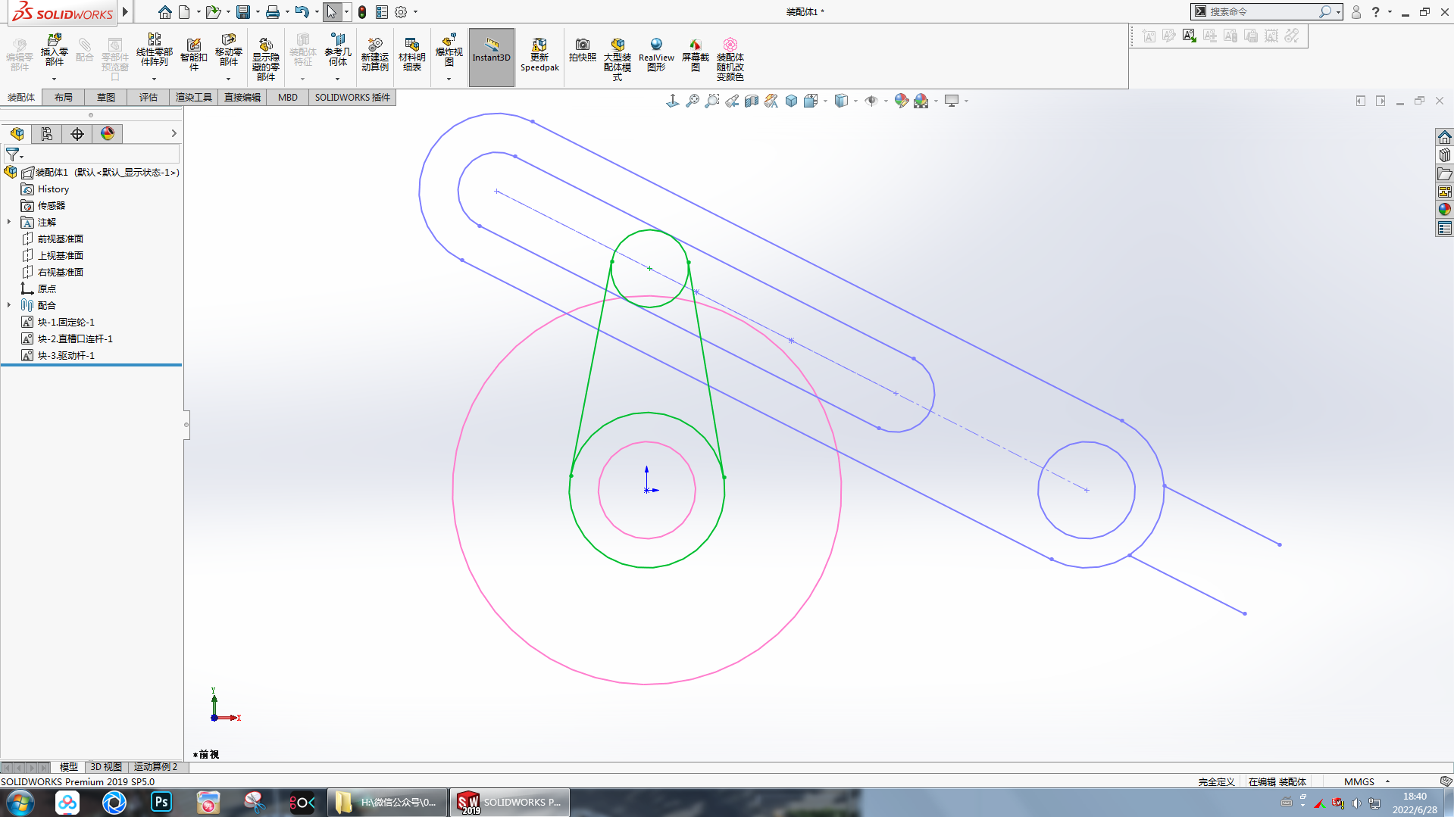Select 块-1.固定轮-1 in the feature tree
1454x817 pixels.
[66, 323]
